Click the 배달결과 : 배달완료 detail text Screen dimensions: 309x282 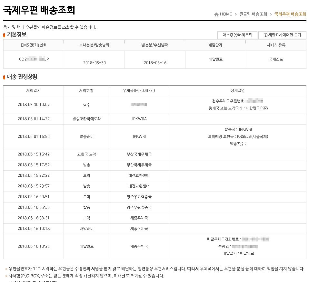point(238,253)
